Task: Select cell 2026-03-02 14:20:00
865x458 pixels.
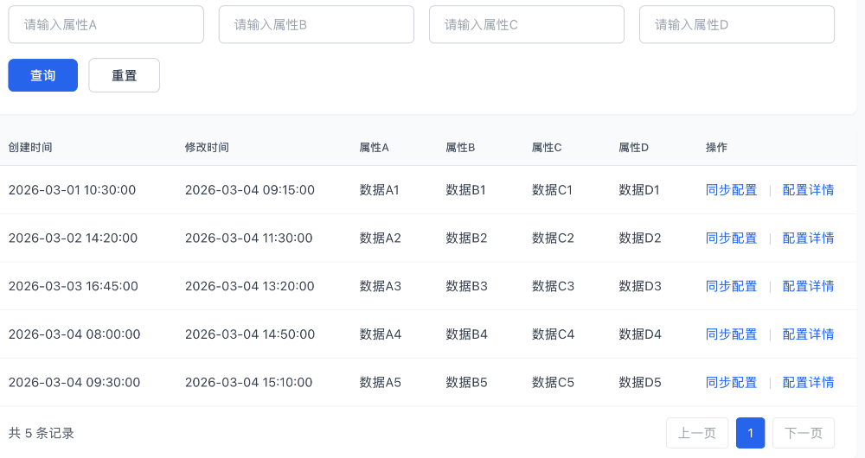Action: click(73, 239)
